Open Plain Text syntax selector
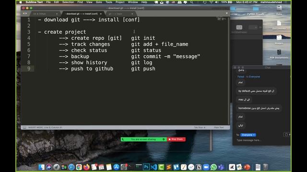Screen dimensions: 307x172 pos(219,128)
